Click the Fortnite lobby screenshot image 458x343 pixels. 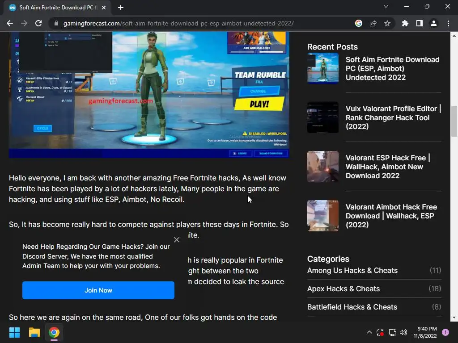(149, 95)
